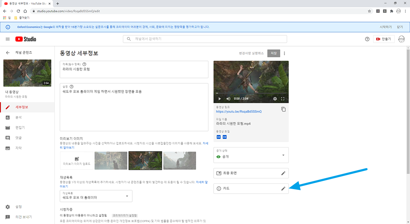This screenshot has height=224, width=410.
Task: Click the 만들기 create button
Action: pyautogui.click(x=384, y=39)
